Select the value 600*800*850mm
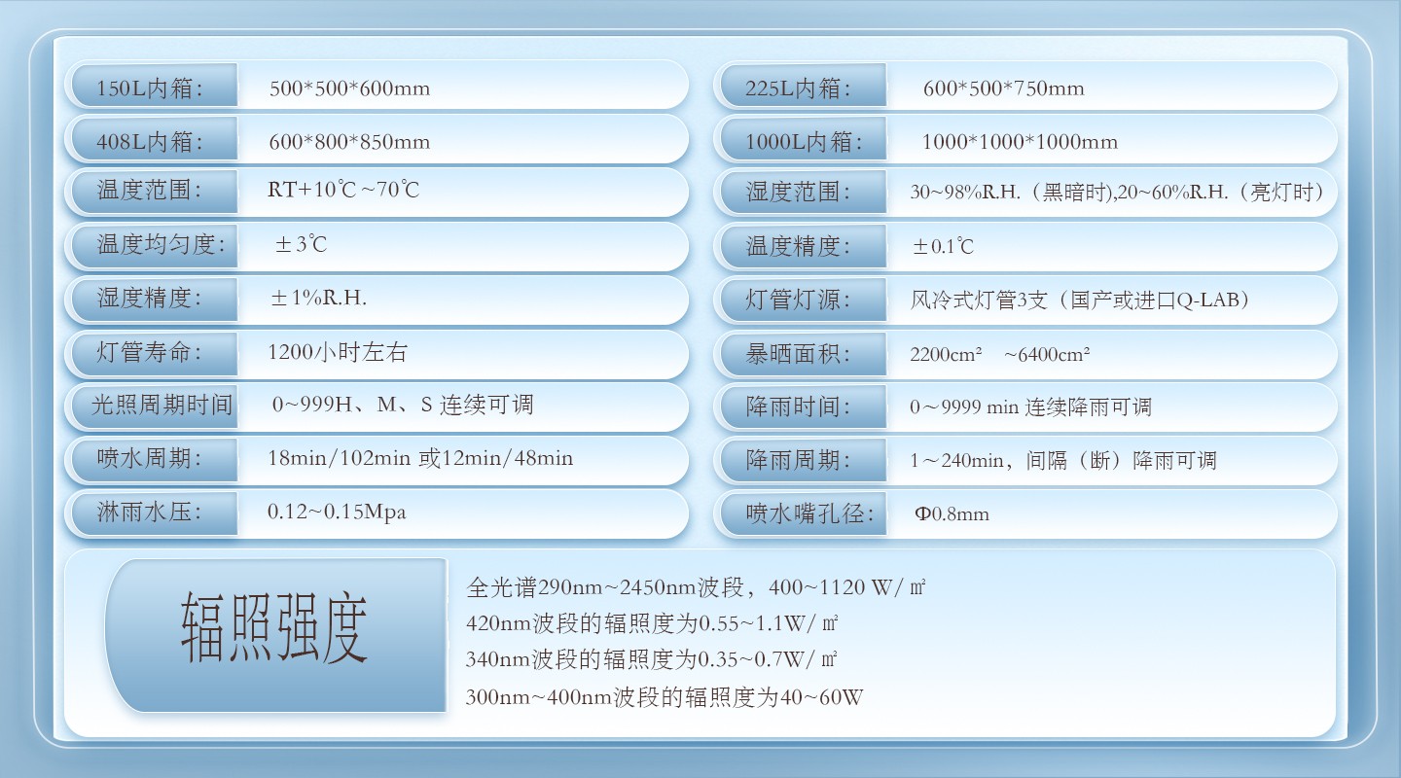1401x778 pixels. (x=349, y=142)
